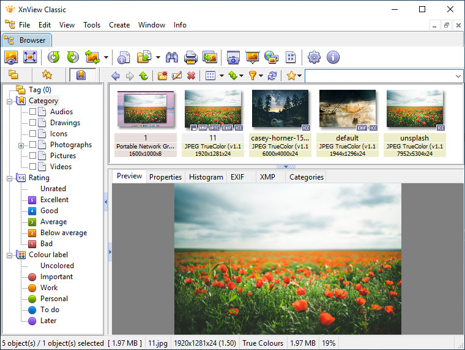
Task: Click the View image toolbar icon
Action: point(11,57)
